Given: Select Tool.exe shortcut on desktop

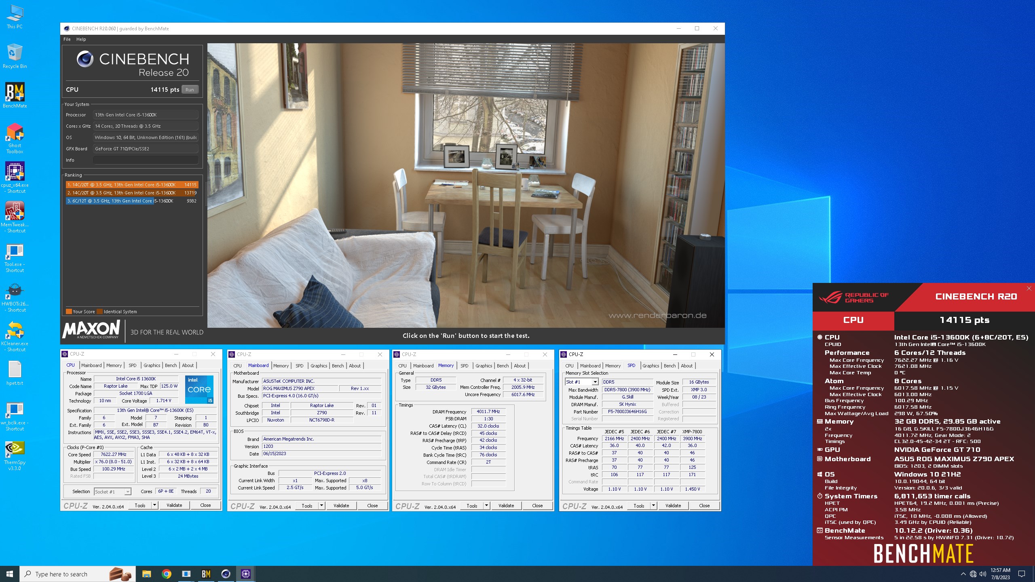Looking at the screenshot, I should [15, 257].
